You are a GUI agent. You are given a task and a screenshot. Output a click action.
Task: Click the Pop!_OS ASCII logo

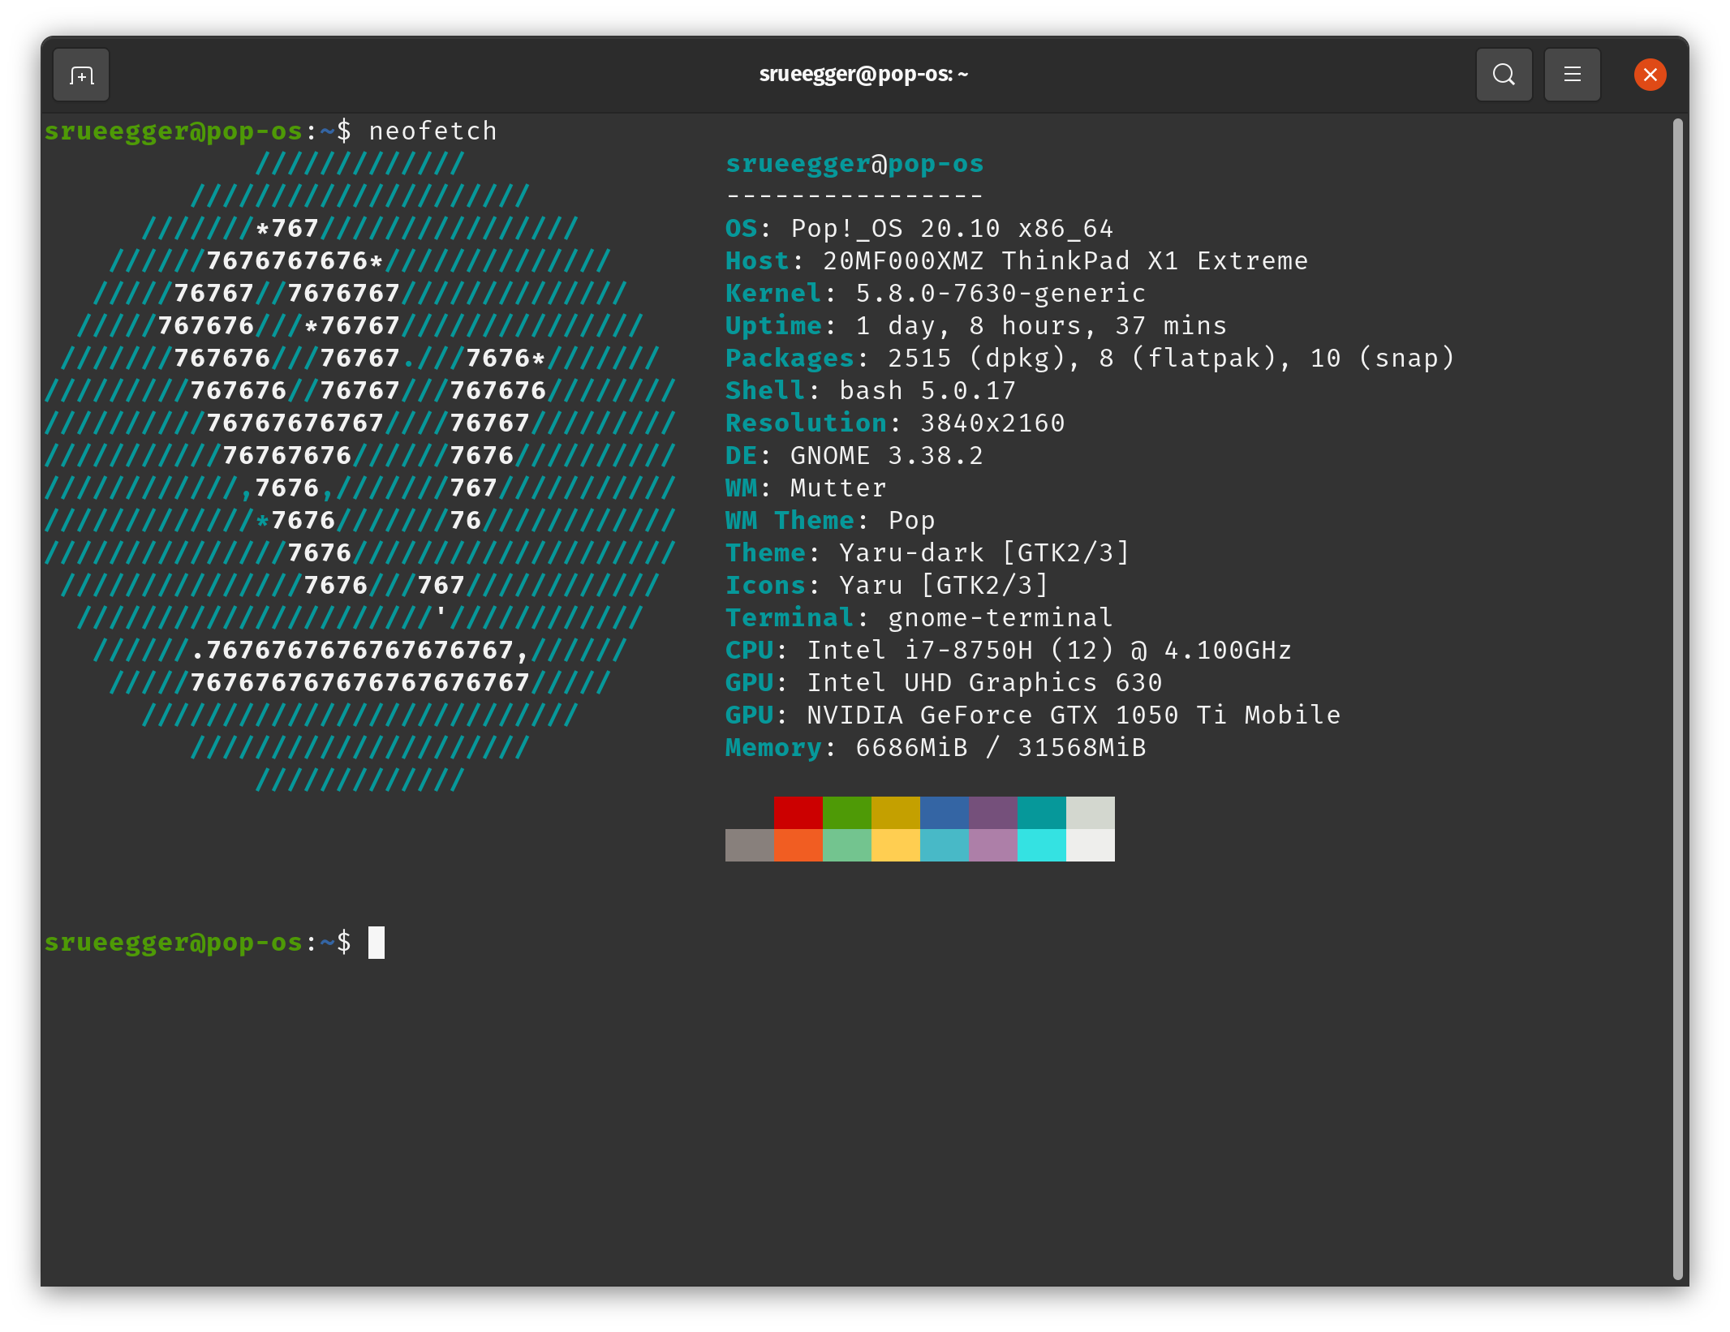point(359,472)
